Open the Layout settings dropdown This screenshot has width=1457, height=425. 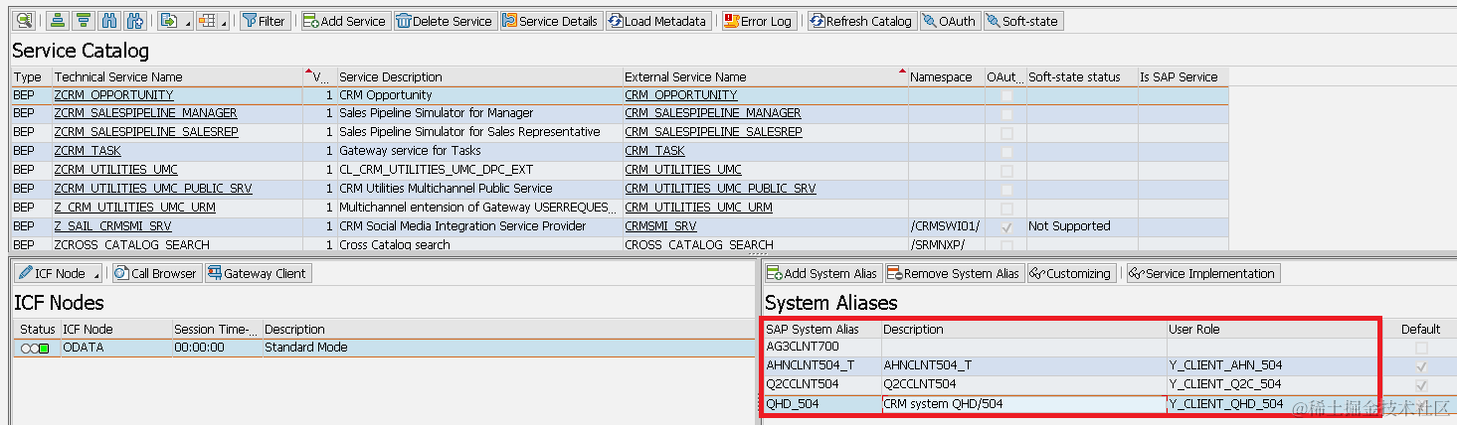212,20
